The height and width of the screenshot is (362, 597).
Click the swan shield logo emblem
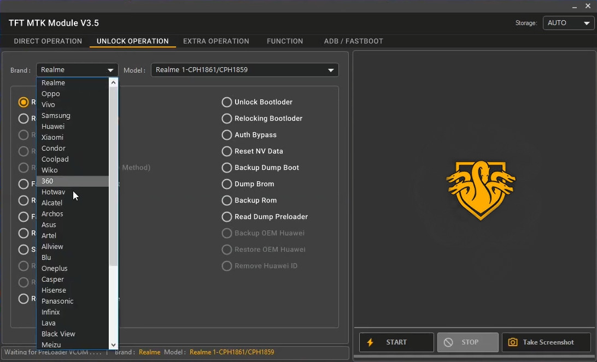[x=480, y=191]
